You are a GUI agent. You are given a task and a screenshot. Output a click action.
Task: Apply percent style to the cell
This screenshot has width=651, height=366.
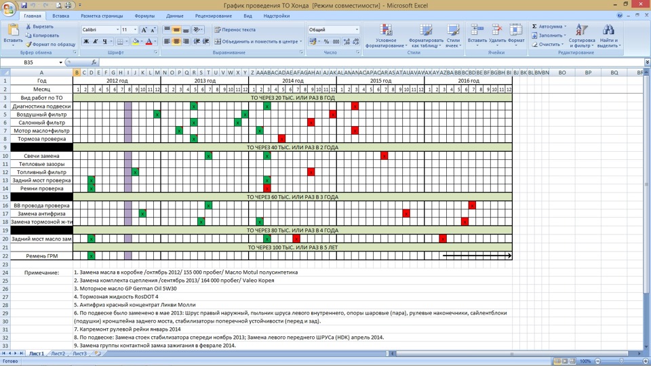(x=326, y=41)
